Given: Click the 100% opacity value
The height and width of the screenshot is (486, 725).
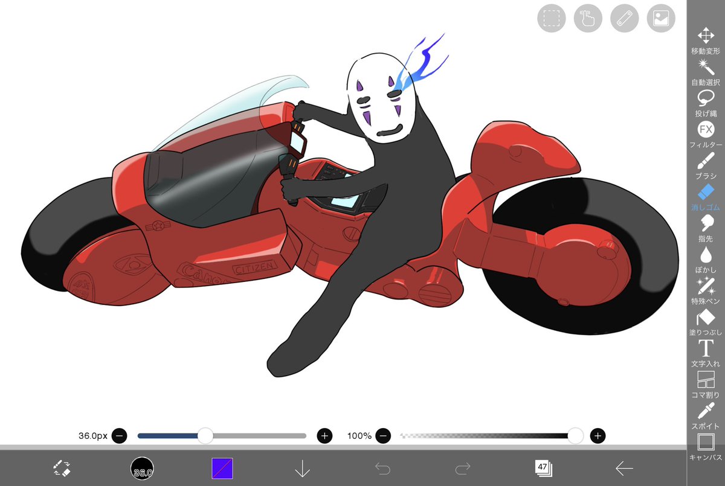Looking at the screenshot, I should (359, 435).
